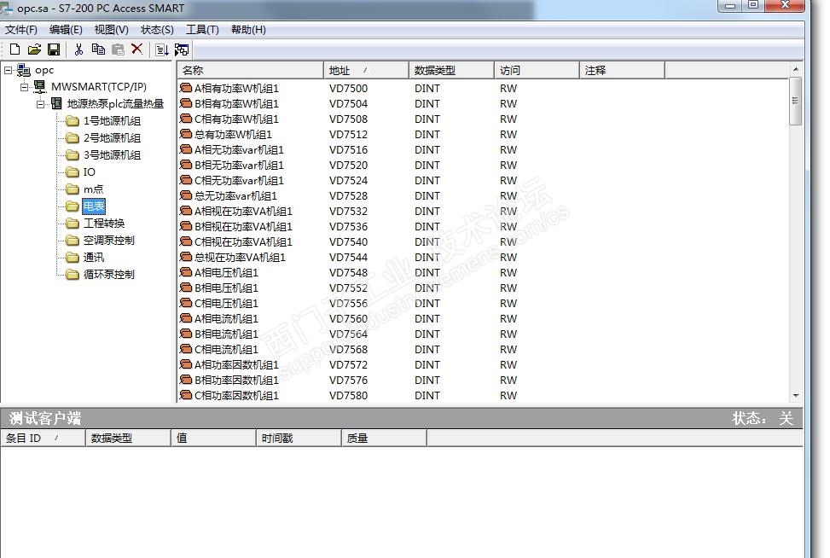Sort test client by 条目 ID header
This screenshot has height=558, width=830.
[43, 439]
